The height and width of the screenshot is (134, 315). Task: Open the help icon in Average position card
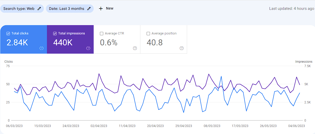coord(182,48)
